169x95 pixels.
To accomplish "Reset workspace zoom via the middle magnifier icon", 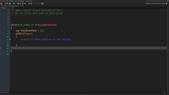I will click(38, 3).
